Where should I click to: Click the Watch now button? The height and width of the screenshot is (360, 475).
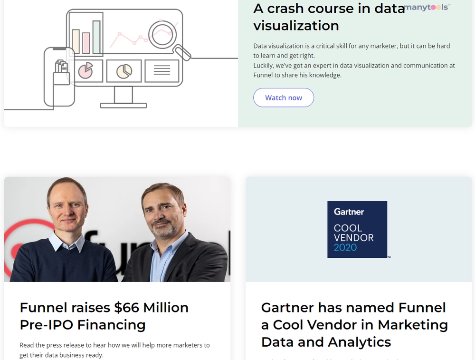(x=284, y=97)
